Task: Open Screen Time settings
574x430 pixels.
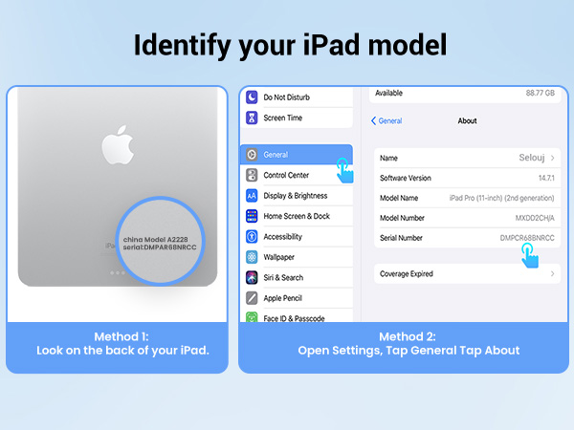Action: tap(297, 118)
